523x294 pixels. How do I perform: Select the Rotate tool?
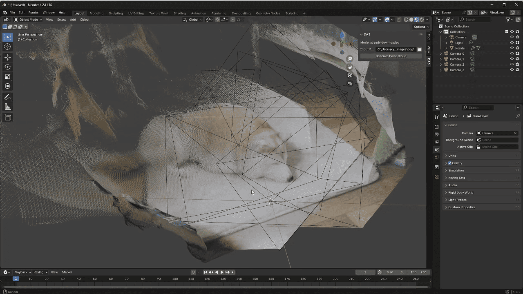(7, 67)
